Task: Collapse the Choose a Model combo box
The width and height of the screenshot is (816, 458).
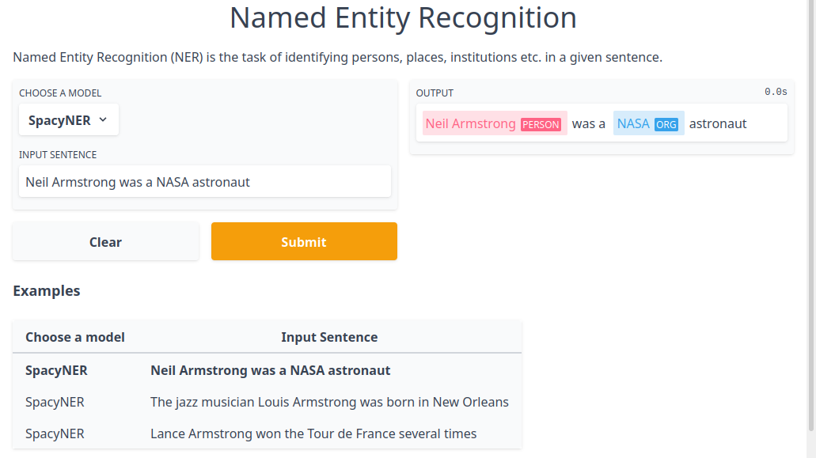Action: click(x=68, y=119)
